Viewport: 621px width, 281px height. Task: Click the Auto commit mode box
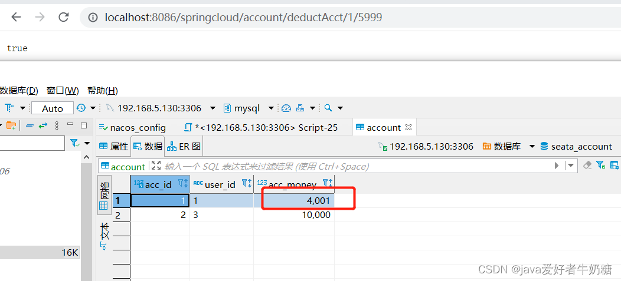pos(53,108)
